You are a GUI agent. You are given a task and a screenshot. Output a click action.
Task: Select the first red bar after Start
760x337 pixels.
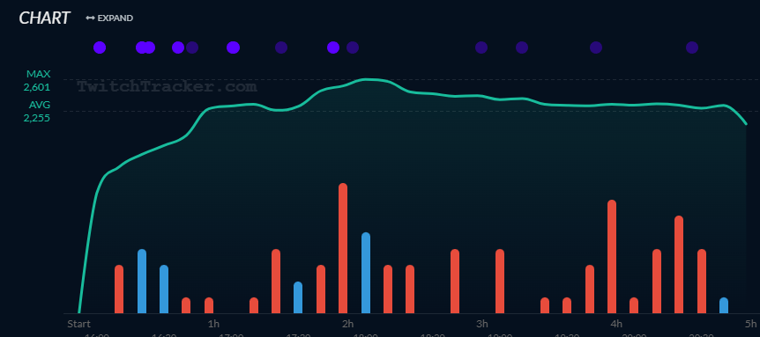(119, 289)
